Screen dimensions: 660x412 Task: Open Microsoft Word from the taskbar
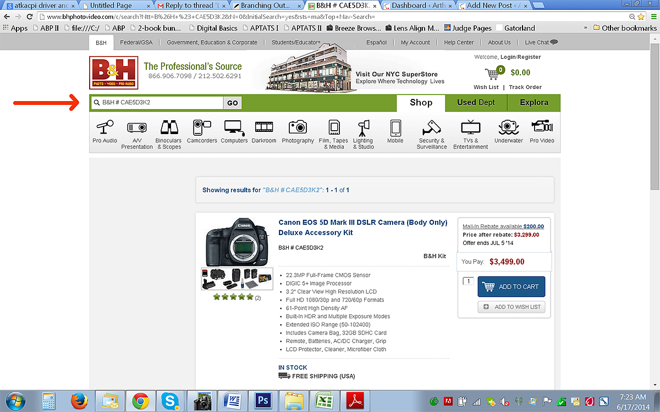point(232,401)
